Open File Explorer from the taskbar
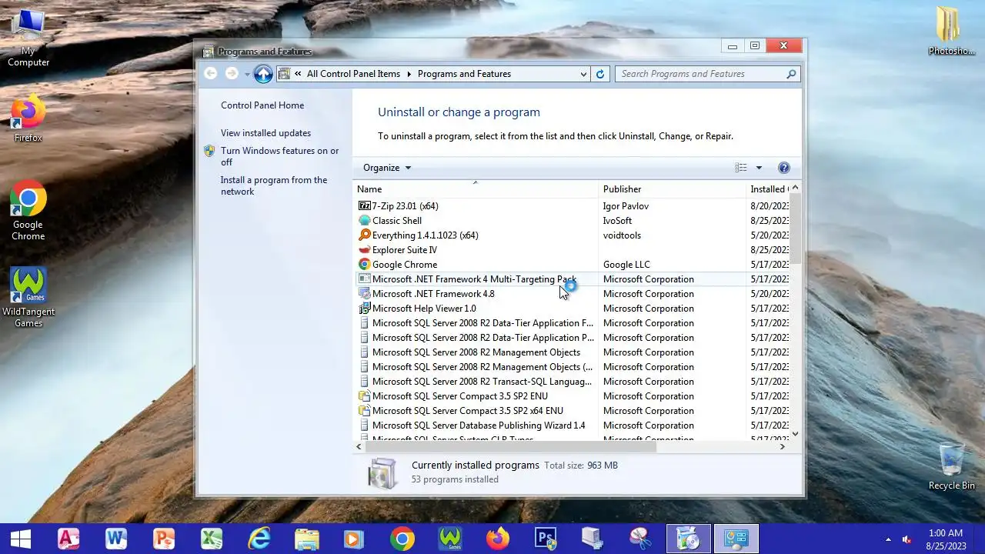 pyautogui.click(x=307, y=539)
